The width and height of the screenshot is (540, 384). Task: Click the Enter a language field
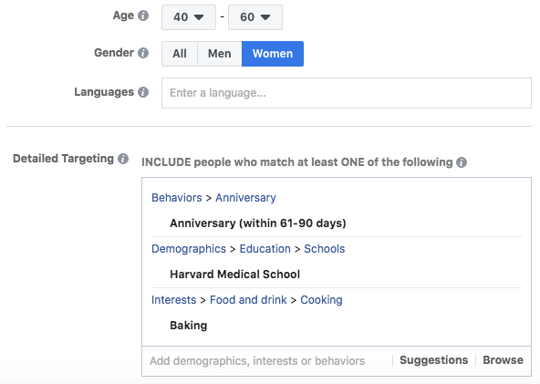347,93
